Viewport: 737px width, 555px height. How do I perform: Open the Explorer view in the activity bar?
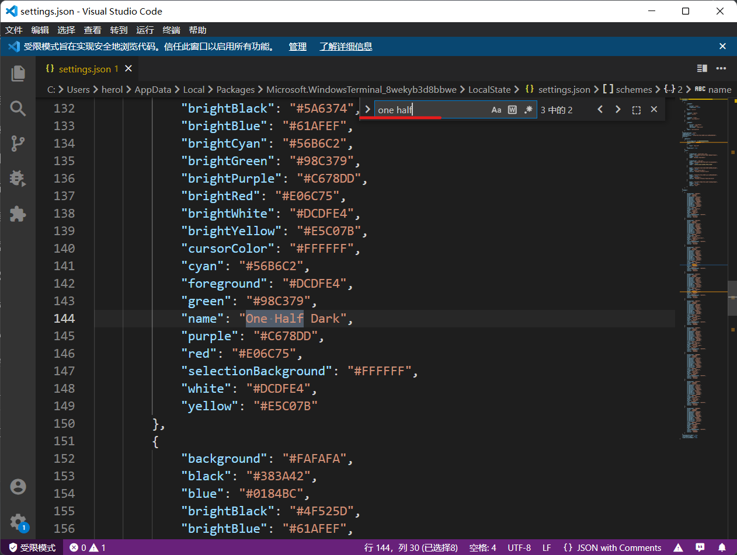18,73
